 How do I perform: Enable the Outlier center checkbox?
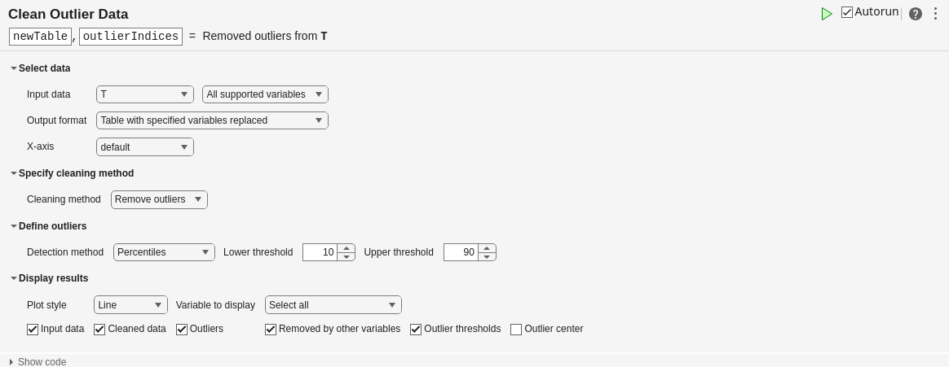pos(516,330)
